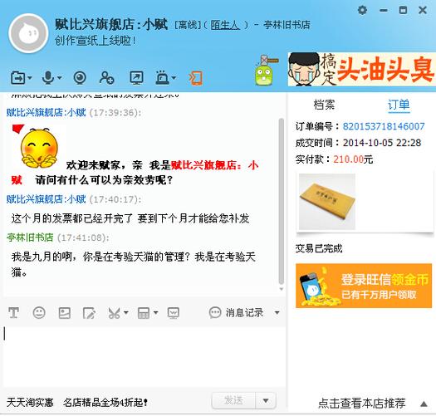
Task: Click sender name at 17:39:36
Action: (x=47, y=113)
